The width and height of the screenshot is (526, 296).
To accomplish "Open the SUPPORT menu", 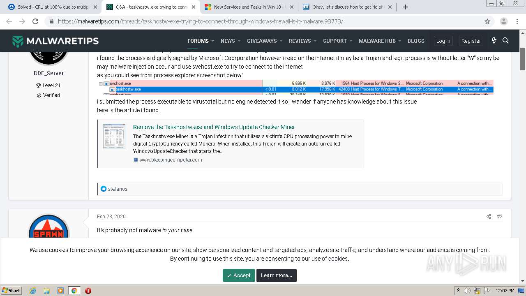I will [335, 41].
